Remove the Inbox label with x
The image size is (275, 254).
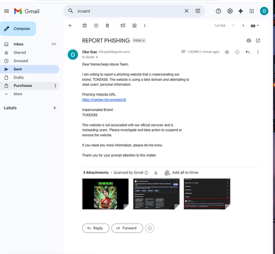point(144,41)
